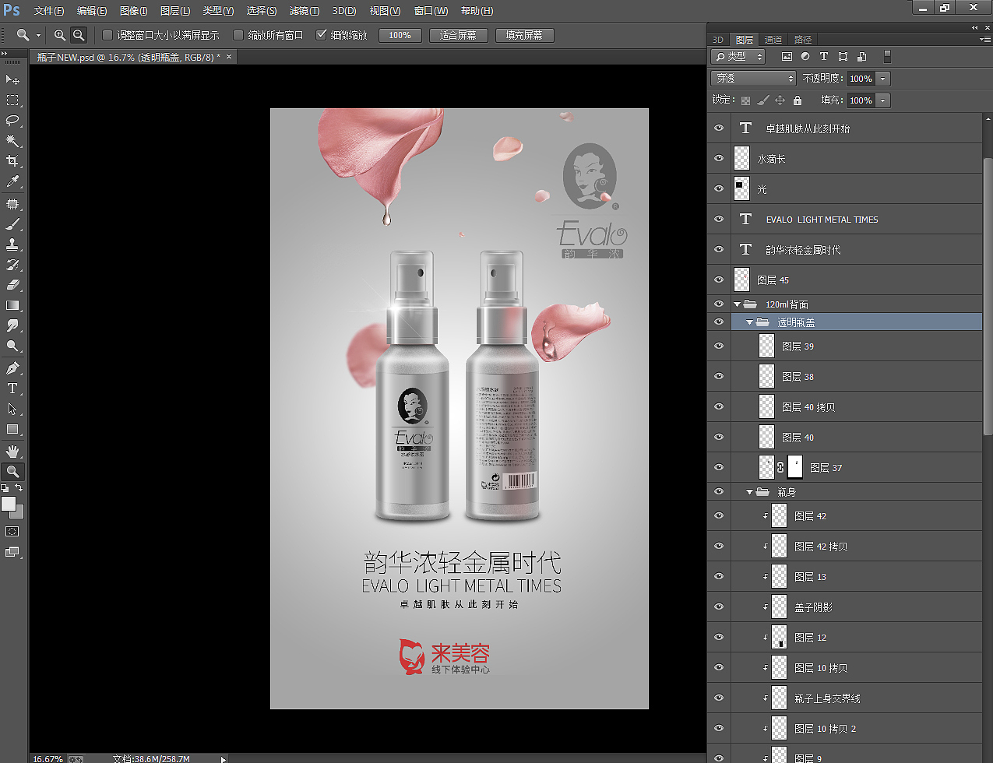Select the Pen tool
The height and width of the screenshot is (763, 993).
(12, 368)
